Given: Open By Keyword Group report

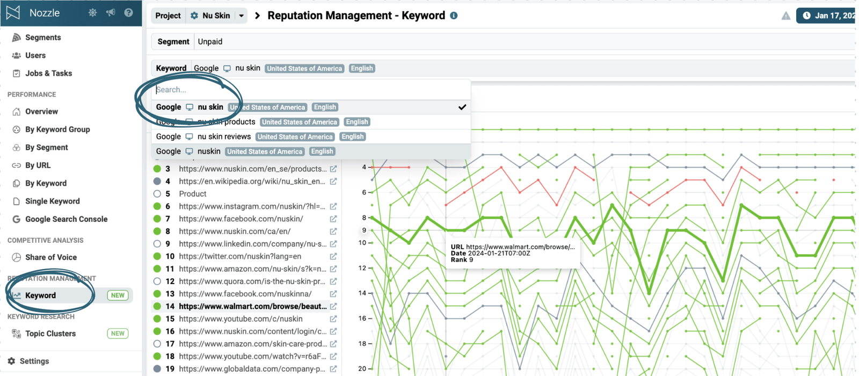Looking at the screenshot, I should (x=57, y=129).
